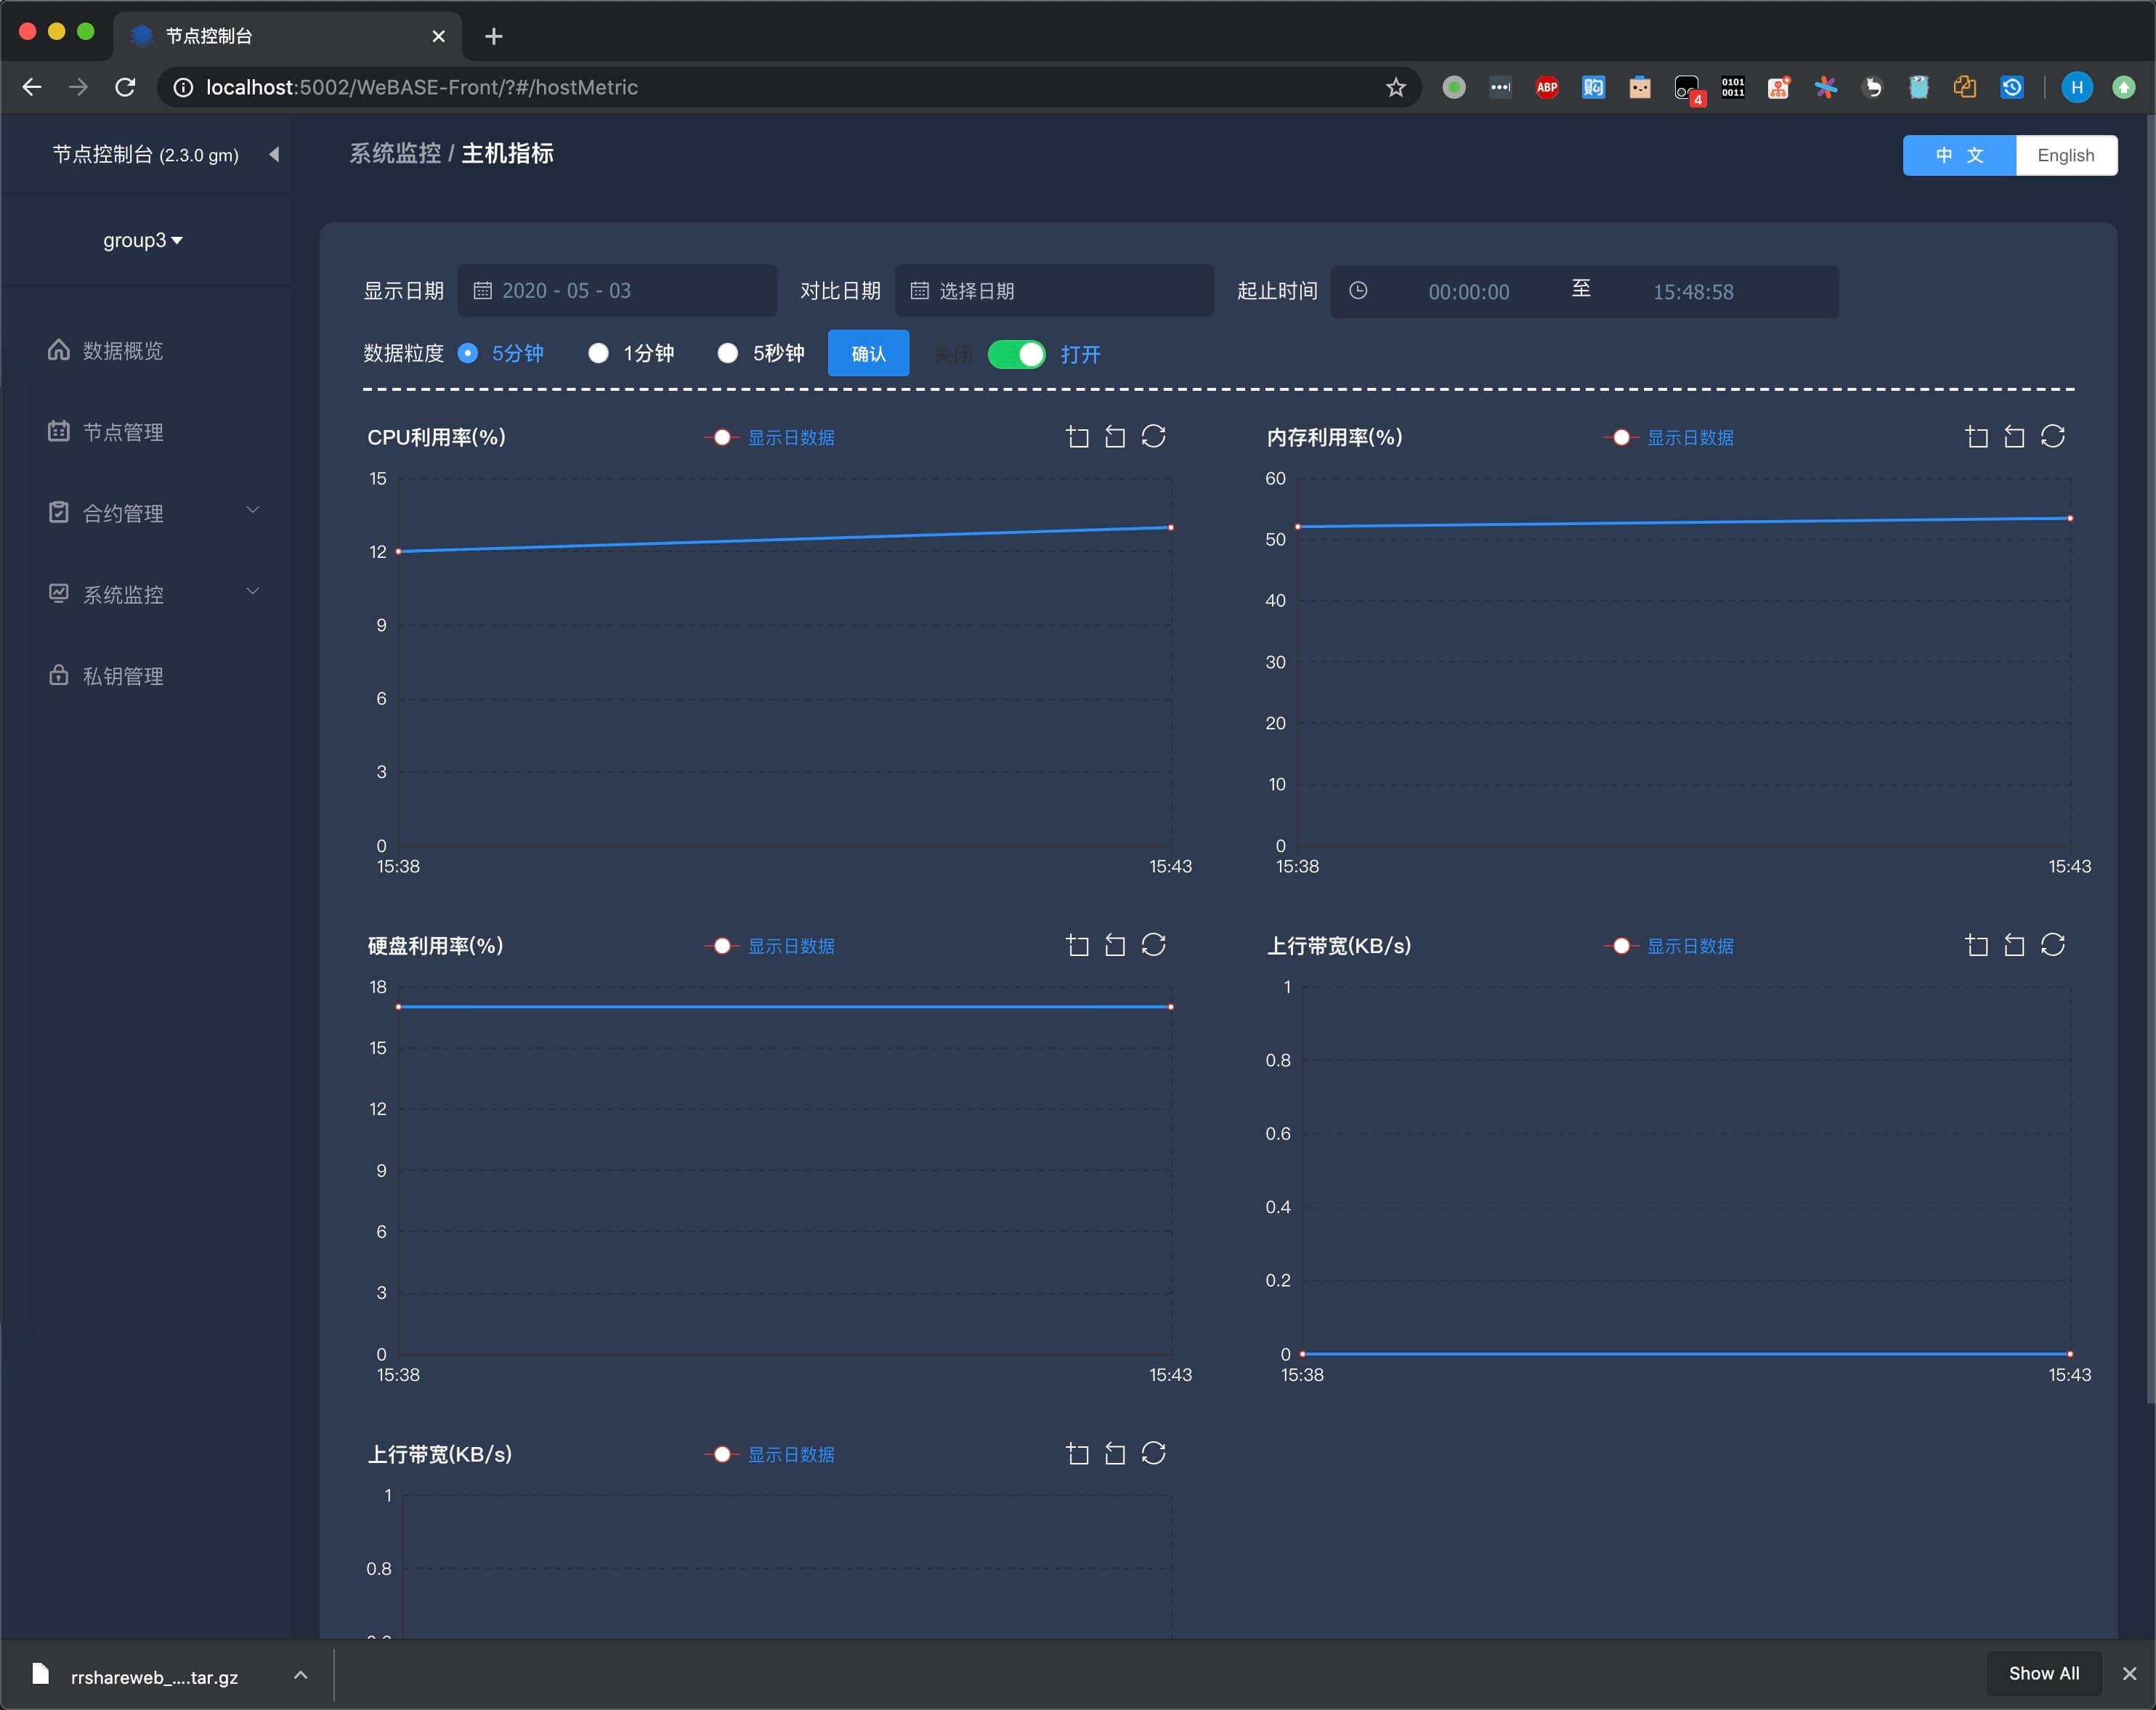2156x1710 pixels.
Task: Collapse the sidebar with the triangle arrow
Action: pyautogui.click(x=274, y=154)
